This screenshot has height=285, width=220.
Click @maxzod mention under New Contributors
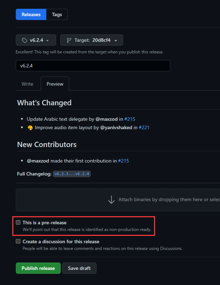click(38, 161)
